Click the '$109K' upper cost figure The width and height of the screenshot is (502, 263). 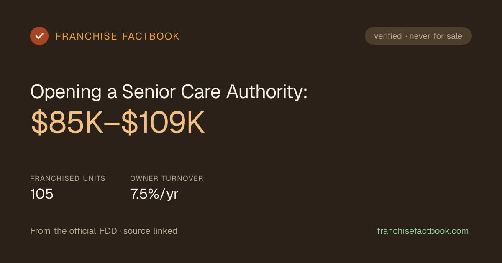(x=163, y=124)
